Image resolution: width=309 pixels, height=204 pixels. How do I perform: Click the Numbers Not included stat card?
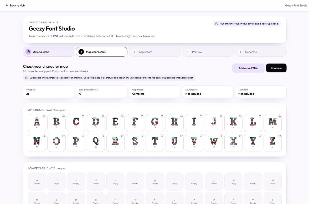coord(261,92)
